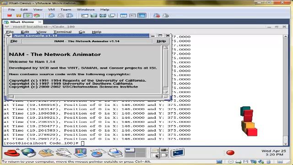Viewport: 293px width, 165px height.
Task: Open the terminal's File menu
Action: pos(10,32)
